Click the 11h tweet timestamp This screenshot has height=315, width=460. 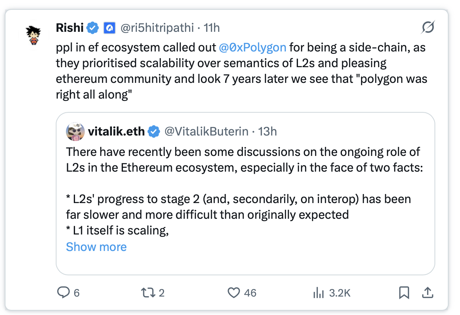click(212, 27)
